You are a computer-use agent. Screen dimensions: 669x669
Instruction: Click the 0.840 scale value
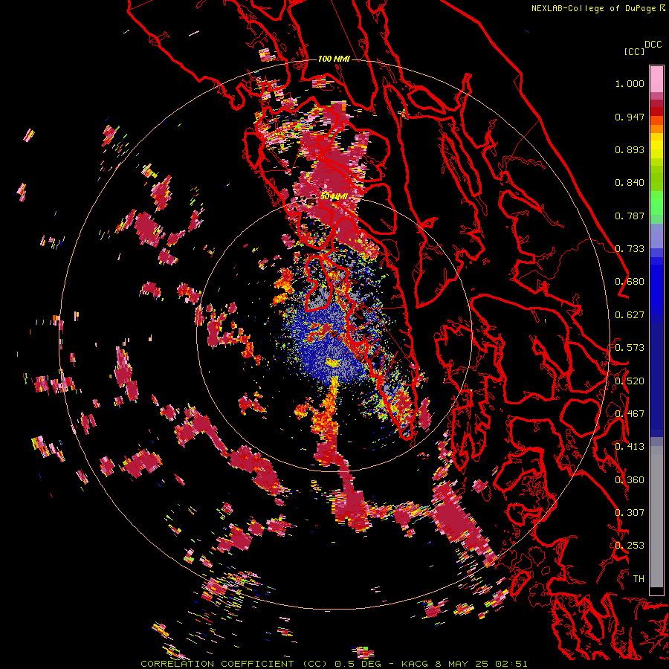[630, 183]
